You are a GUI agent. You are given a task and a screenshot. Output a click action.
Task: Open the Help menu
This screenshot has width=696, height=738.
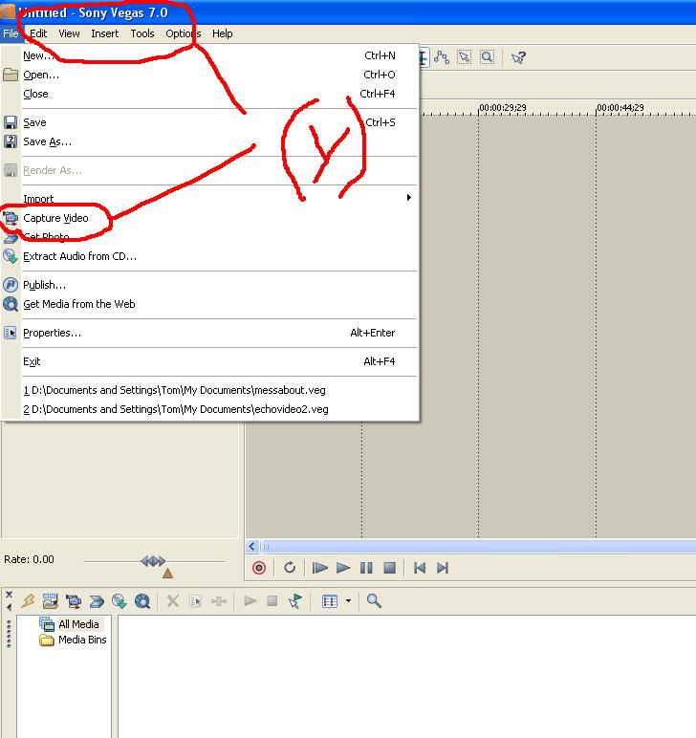pyautogui.click(x=222, y=33)
